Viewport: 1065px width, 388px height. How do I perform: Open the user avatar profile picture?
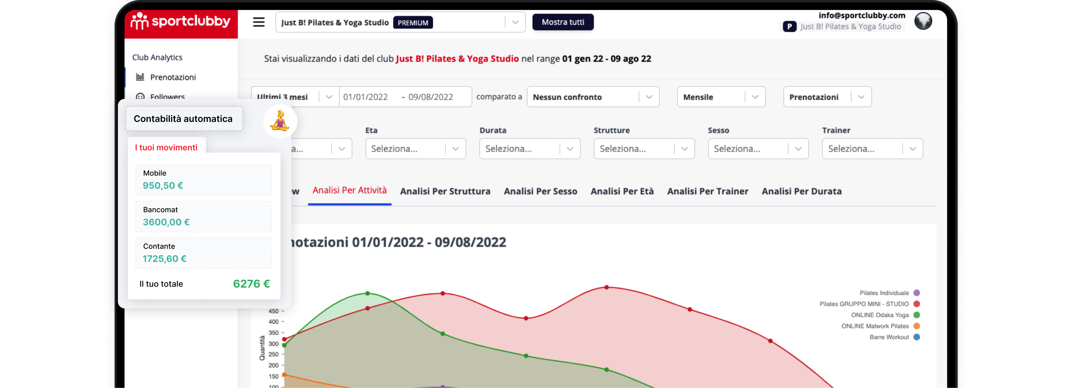(923, 21)
